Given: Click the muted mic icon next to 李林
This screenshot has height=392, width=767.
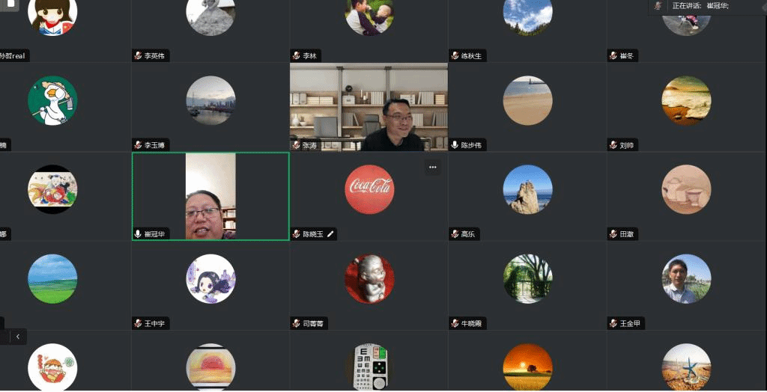Looking at the screenshot, I should point(297,56).
